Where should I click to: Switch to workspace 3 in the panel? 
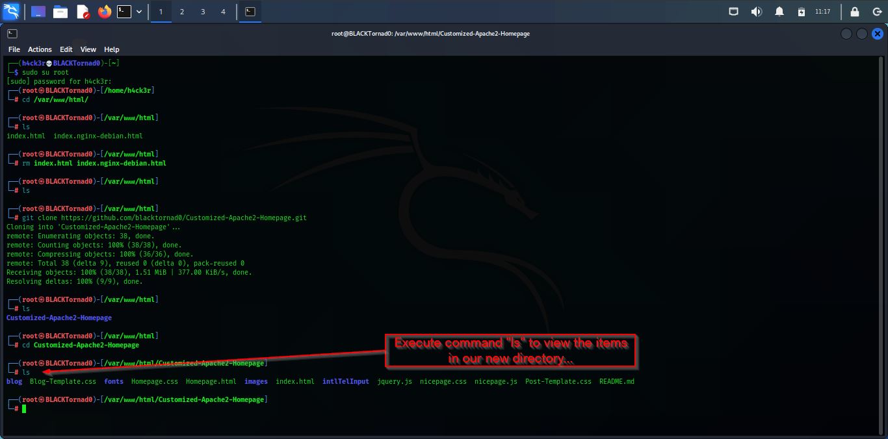click(x=203, y=11)
